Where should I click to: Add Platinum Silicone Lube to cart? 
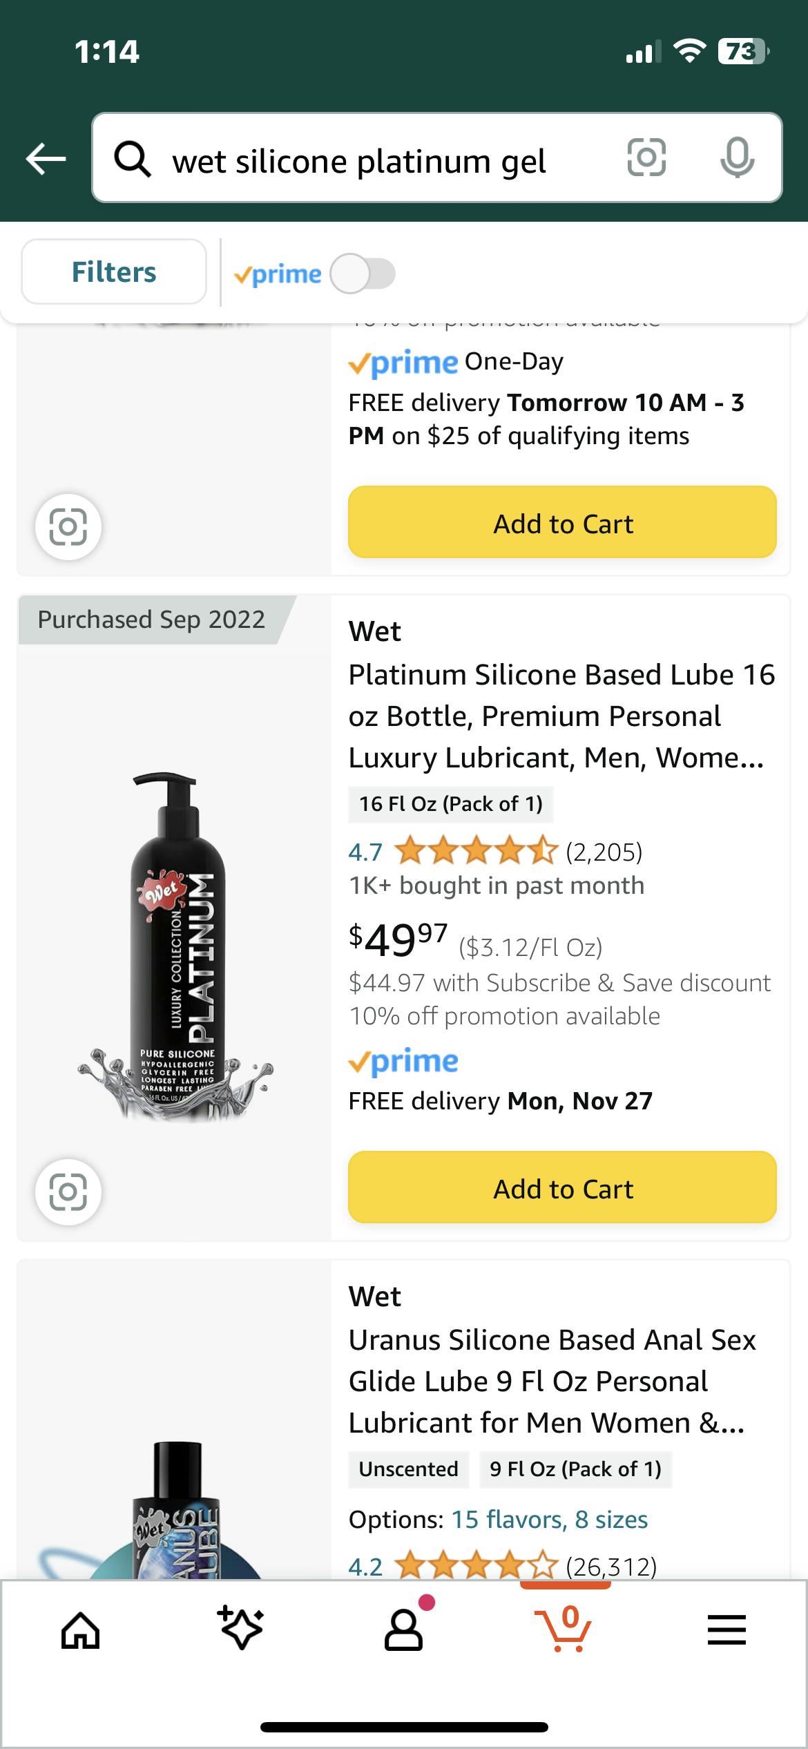[x=562, y=1189]
